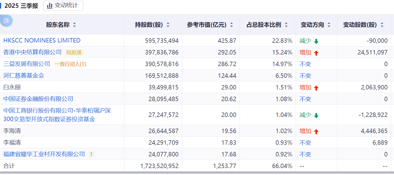Sort by shareholder name column

74,25
